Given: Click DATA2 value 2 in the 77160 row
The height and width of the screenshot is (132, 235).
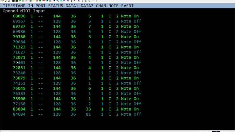Looking at the screenshot, I should [x=90, y=104].
